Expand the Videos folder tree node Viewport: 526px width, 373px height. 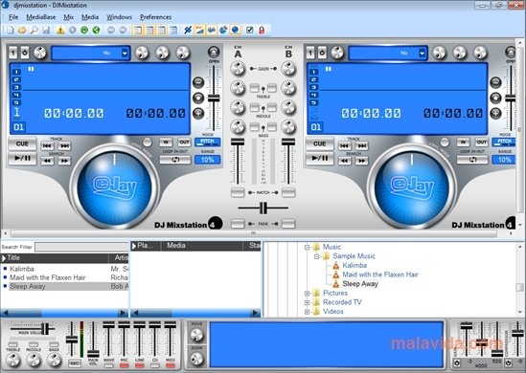click(307, 312)
